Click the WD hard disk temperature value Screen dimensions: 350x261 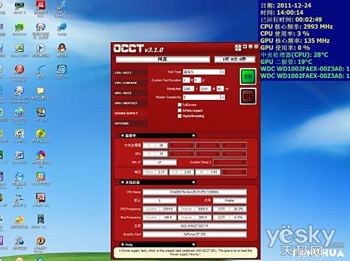pos(159,162)
